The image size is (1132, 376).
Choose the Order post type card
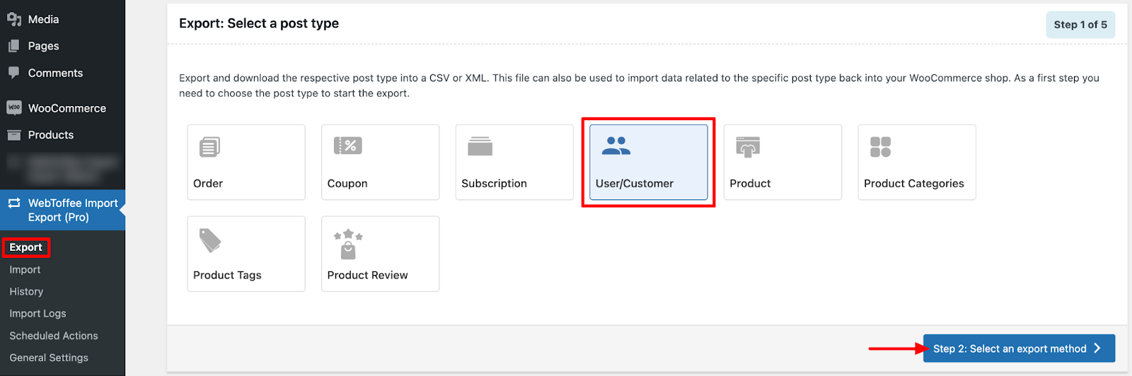[246, 163]
